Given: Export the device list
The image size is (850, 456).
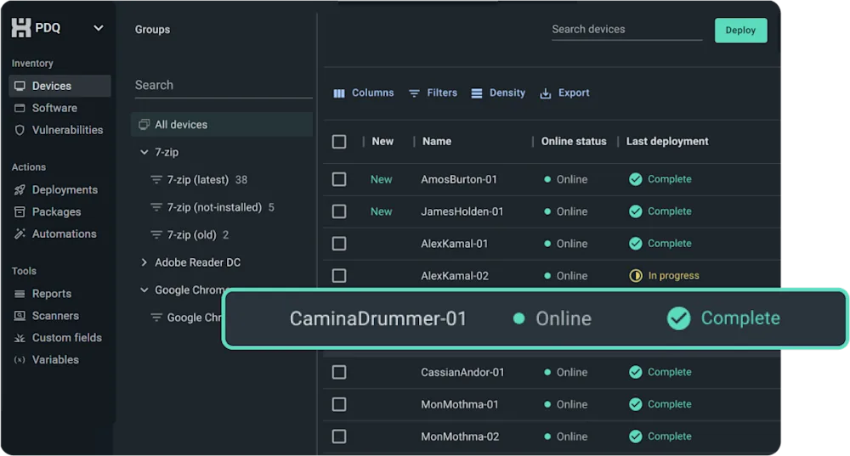Looking at the screenshot, I should [x=564, y=93].
